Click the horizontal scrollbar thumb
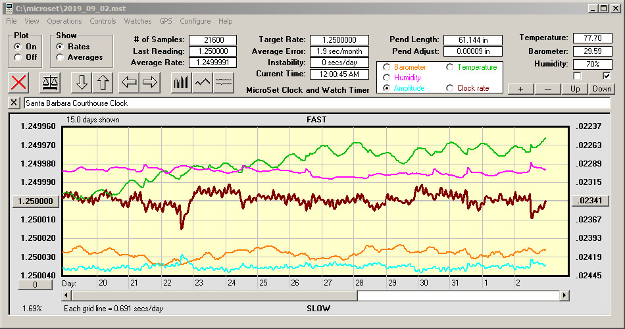625x329 pixels. [x=214, y=295]
